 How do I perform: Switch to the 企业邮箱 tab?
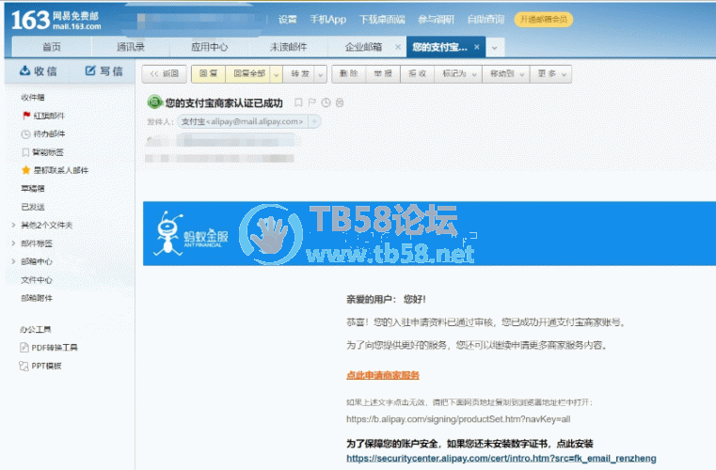(363, 47)
